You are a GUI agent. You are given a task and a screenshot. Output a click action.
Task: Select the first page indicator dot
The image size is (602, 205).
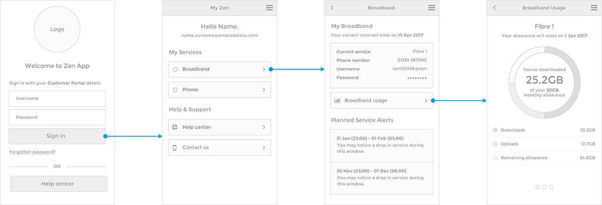pyautogui.click(x=538, y=187)
